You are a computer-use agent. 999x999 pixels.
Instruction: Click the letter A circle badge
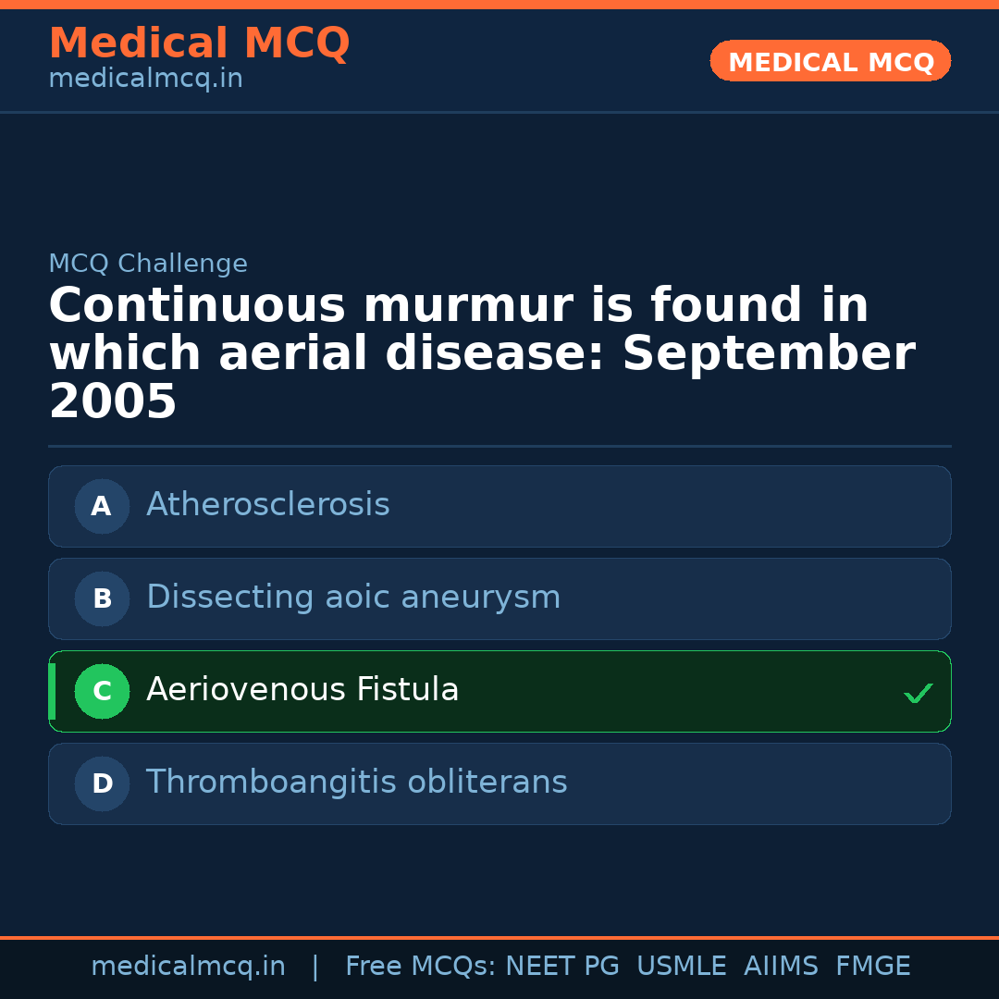(102, 506)
